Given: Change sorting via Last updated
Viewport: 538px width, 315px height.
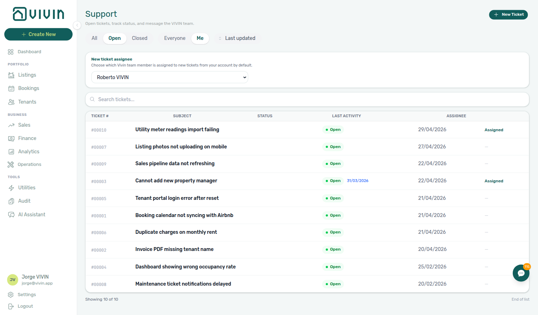Looking at the screenshot, I should tap(237, 38).
